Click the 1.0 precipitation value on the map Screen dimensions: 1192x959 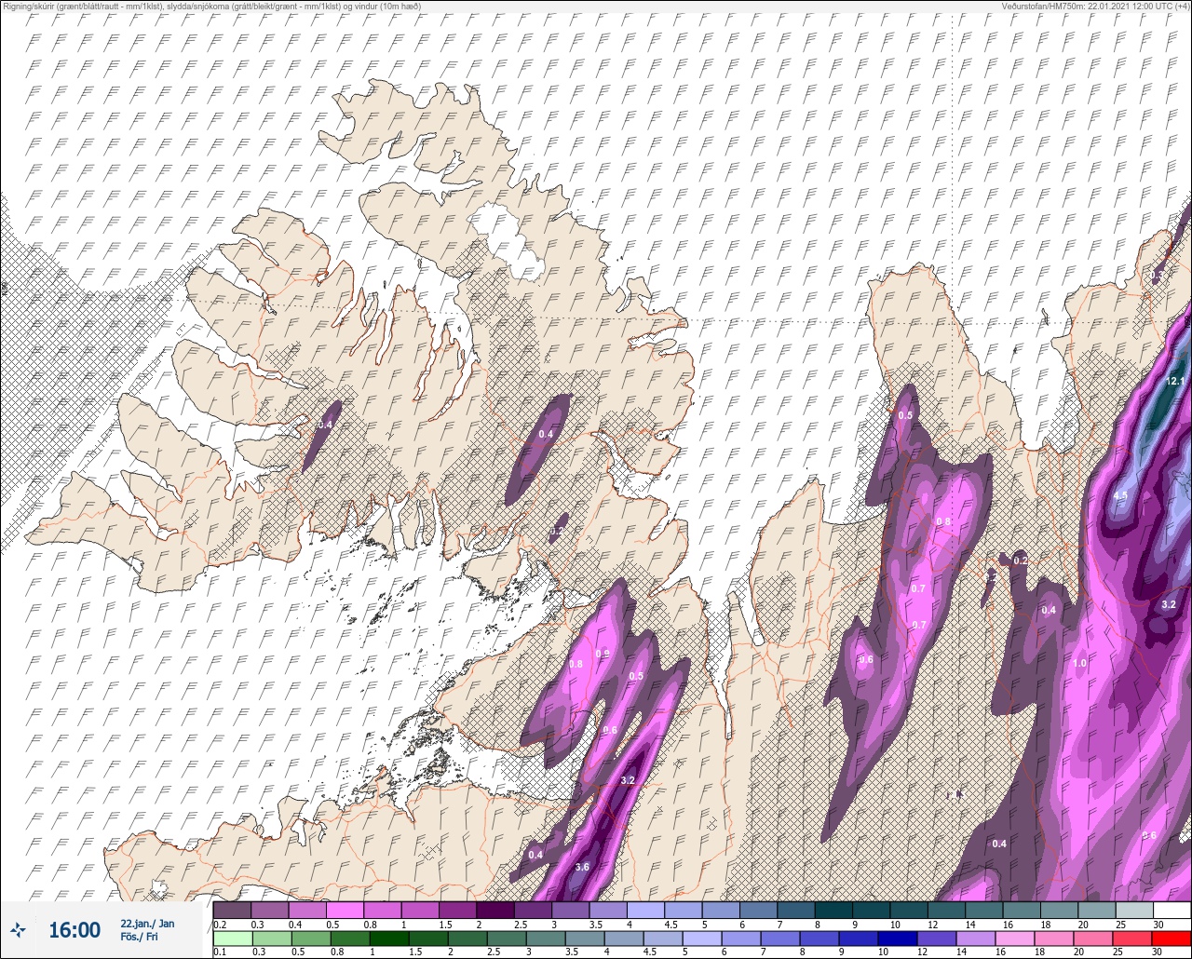[x=1079, y=663]
